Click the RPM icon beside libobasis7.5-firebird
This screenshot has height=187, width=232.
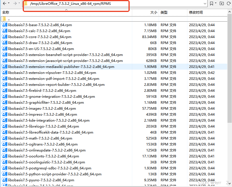4,90
